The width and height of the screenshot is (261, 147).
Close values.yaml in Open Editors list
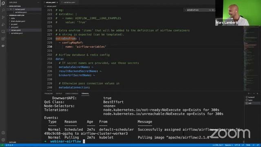point(11,9)
